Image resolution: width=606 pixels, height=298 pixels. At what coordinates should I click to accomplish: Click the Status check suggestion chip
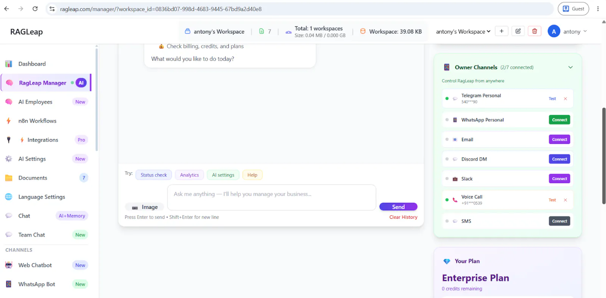(154, 175)
